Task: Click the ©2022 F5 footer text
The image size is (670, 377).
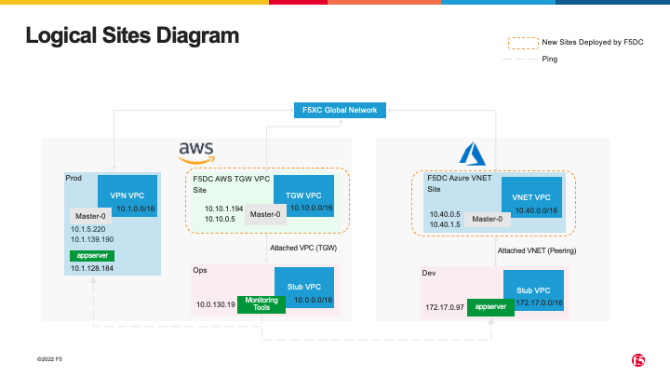Action: (50, 358)
